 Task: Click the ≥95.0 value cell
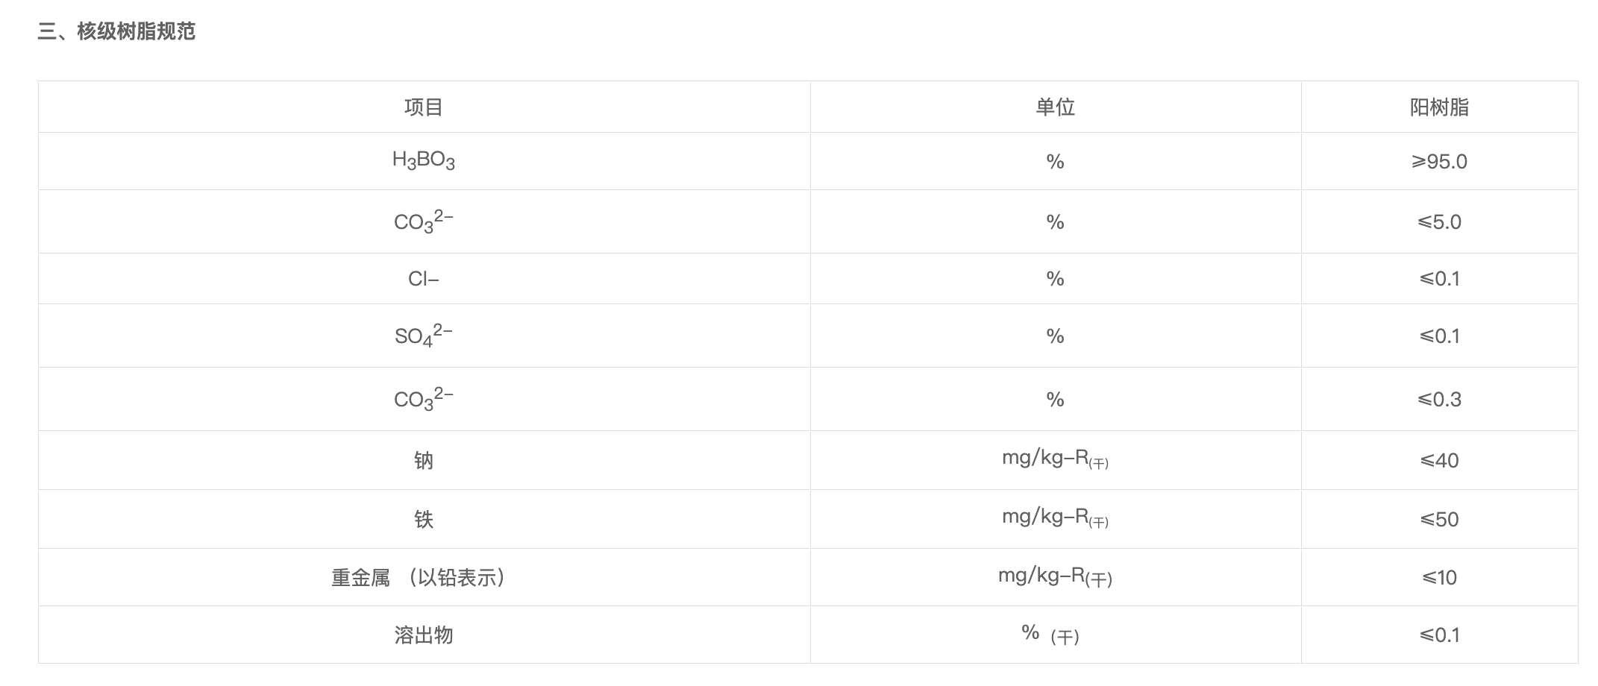[x=1439, y=162]
